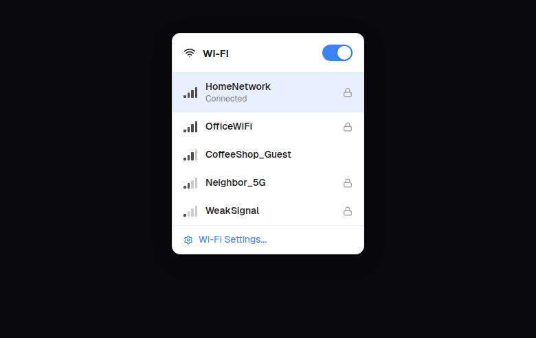536x338 pixels.
Task: Click the Connected status text
Action: tap(226, 99)
